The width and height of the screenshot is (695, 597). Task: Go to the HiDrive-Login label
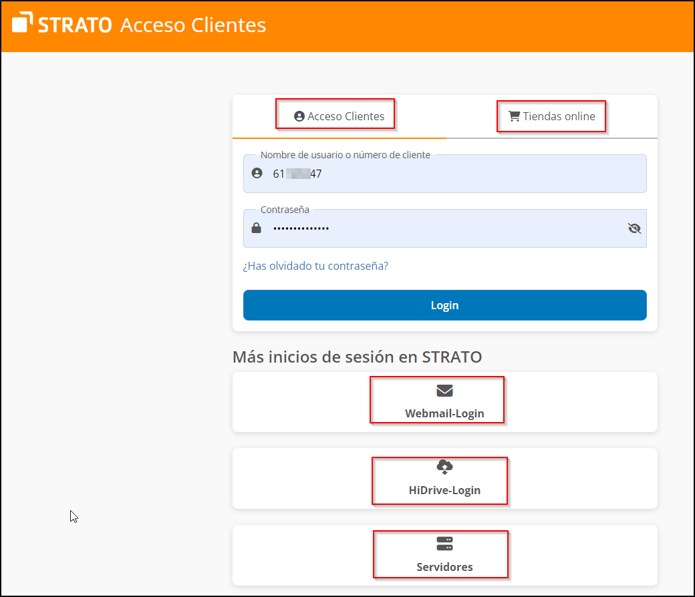[x=444, y=490]
